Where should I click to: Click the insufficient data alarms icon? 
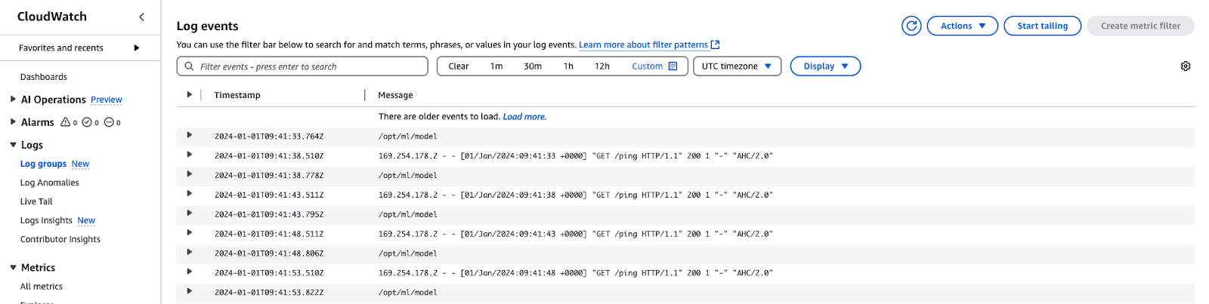[x=109, y=122]
